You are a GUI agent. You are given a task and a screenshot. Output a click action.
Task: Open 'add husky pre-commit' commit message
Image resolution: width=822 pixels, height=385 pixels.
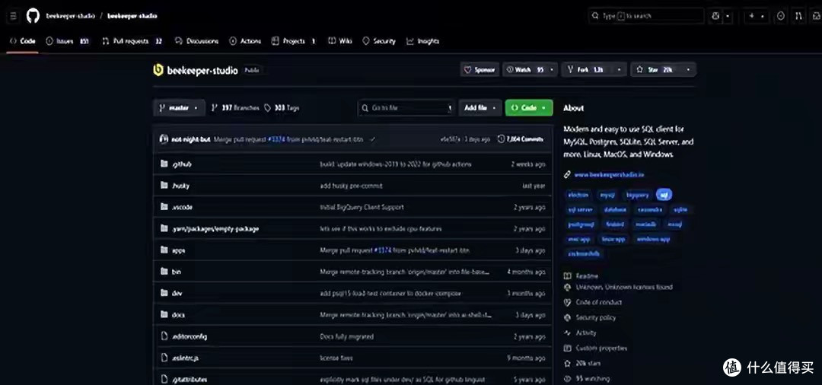pyautogui.click(x=351, y=186)
